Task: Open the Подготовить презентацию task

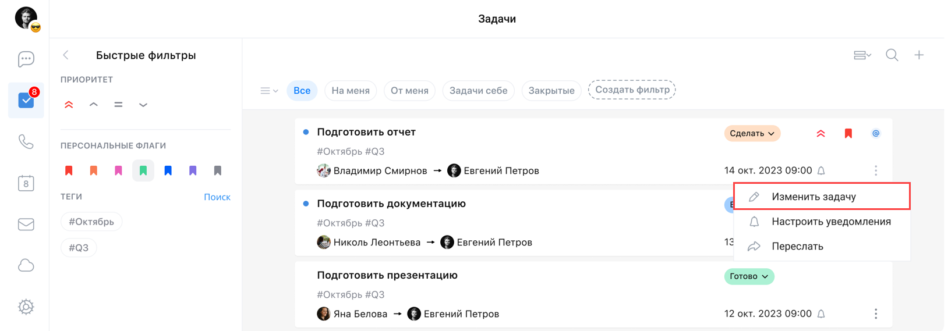Action: [387, 275]
